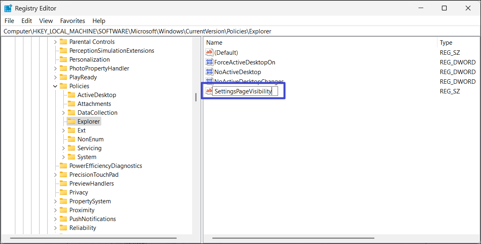Click the Explorer folder icon
The width and height of the screenshot is (481, 244).
point(71,122)
